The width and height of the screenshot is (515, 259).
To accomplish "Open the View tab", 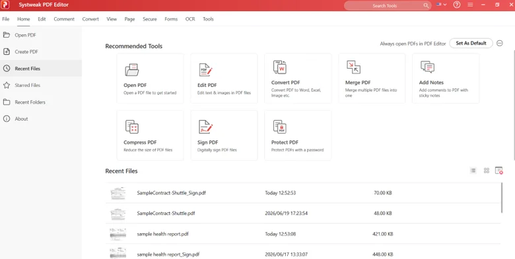I will click(112, 19).
